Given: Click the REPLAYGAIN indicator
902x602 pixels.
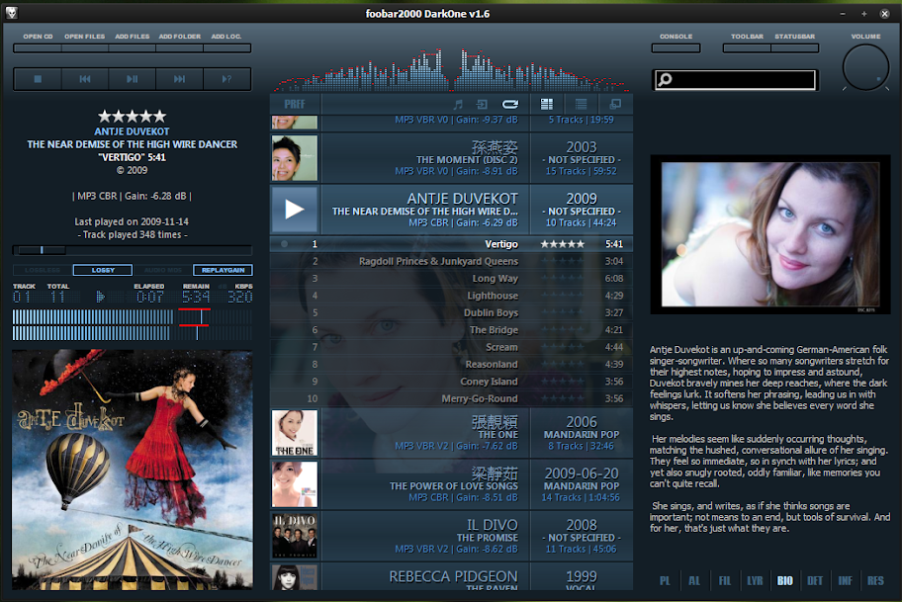Looking at the screenshot, I should [x=224, y=270].
